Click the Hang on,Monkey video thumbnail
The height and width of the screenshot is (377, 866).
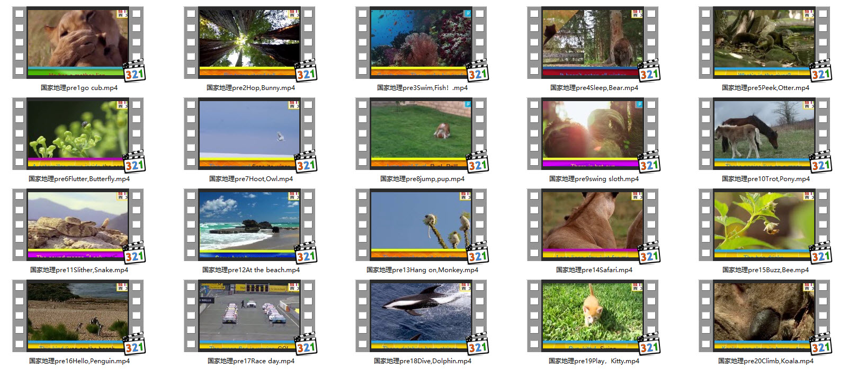click(422, 226)
